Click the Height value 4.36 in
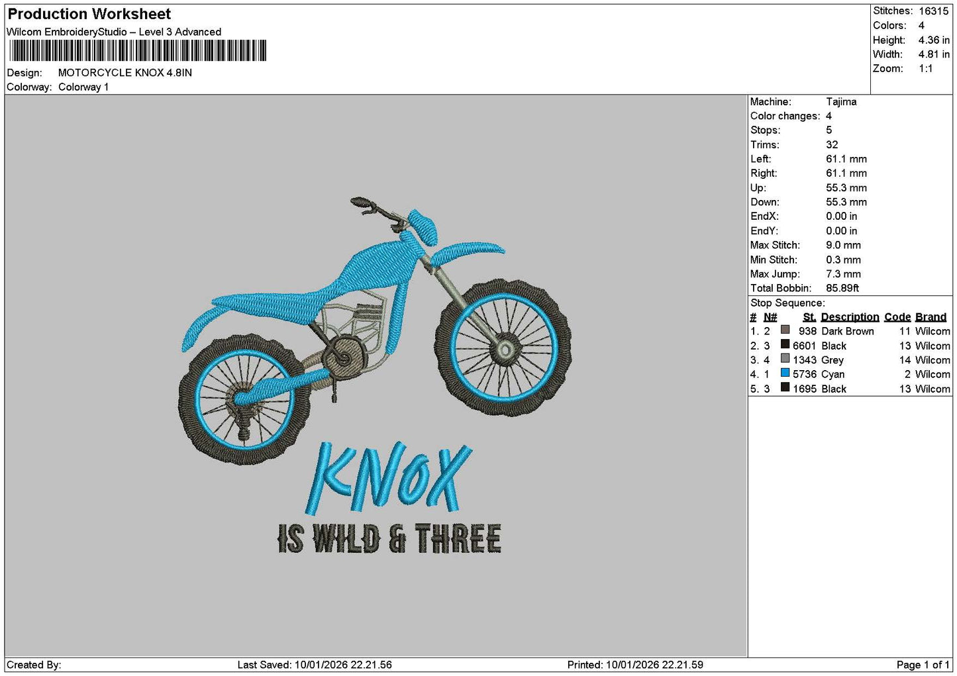Viewport: 957px width, 676px height. pos(934,40)
